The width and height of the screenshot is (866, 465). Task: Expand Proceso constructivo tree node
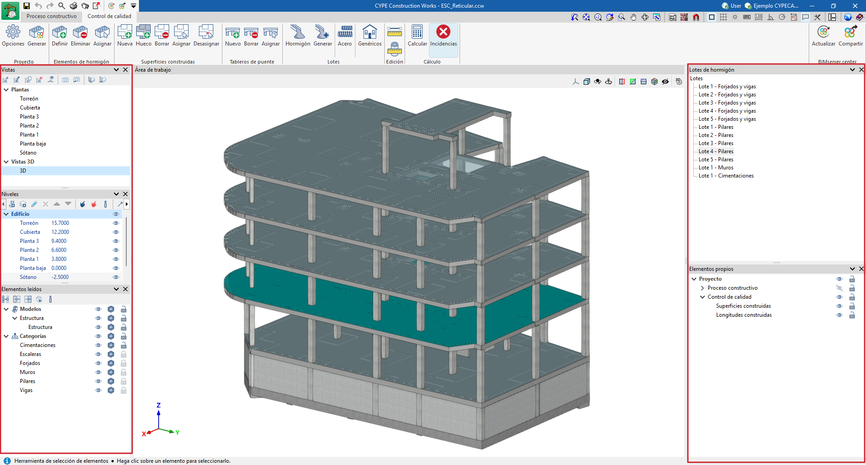click(702, 288)
